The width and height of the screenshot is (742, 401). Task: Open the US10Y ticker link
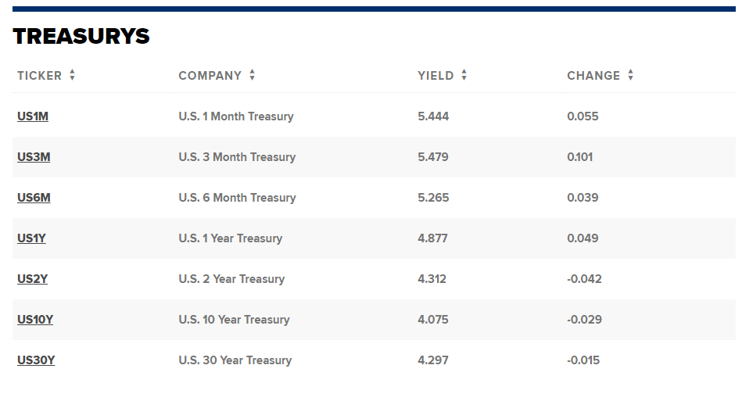(35, 320)
